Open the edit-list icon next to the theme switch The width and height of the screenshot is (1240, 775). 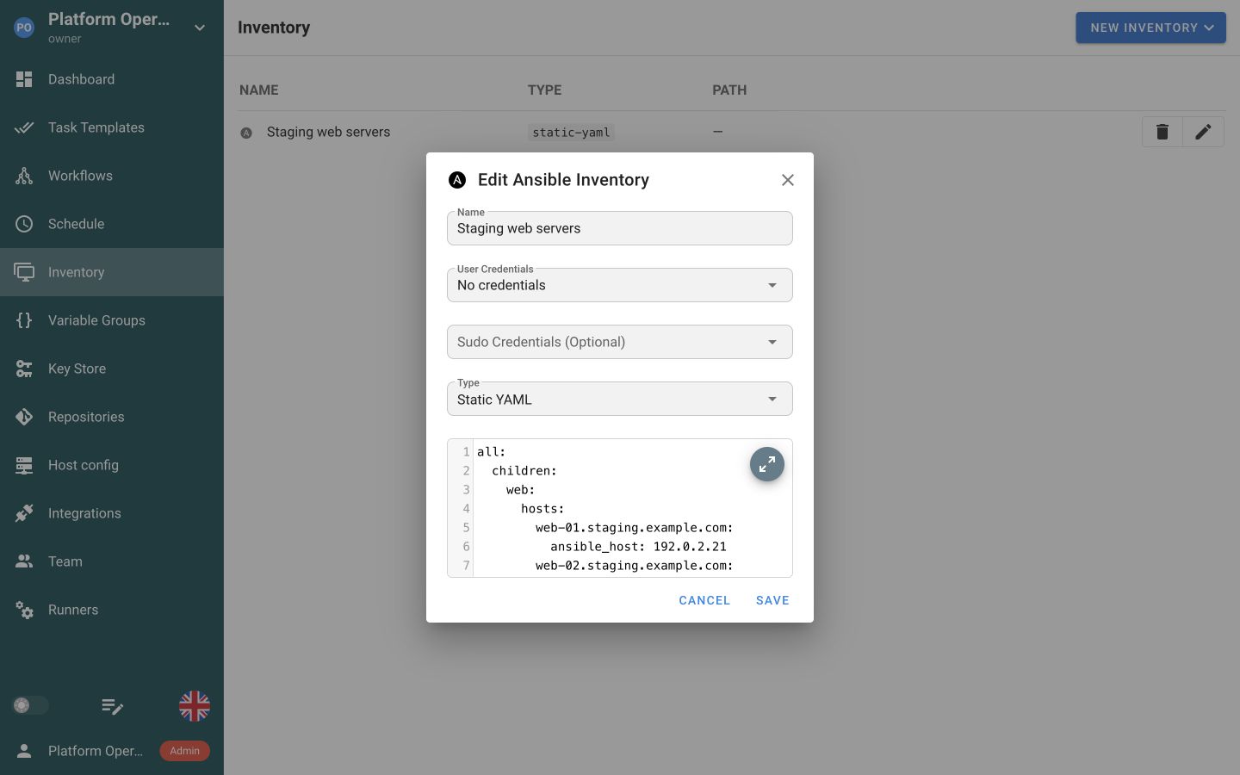tap(112, 706)
